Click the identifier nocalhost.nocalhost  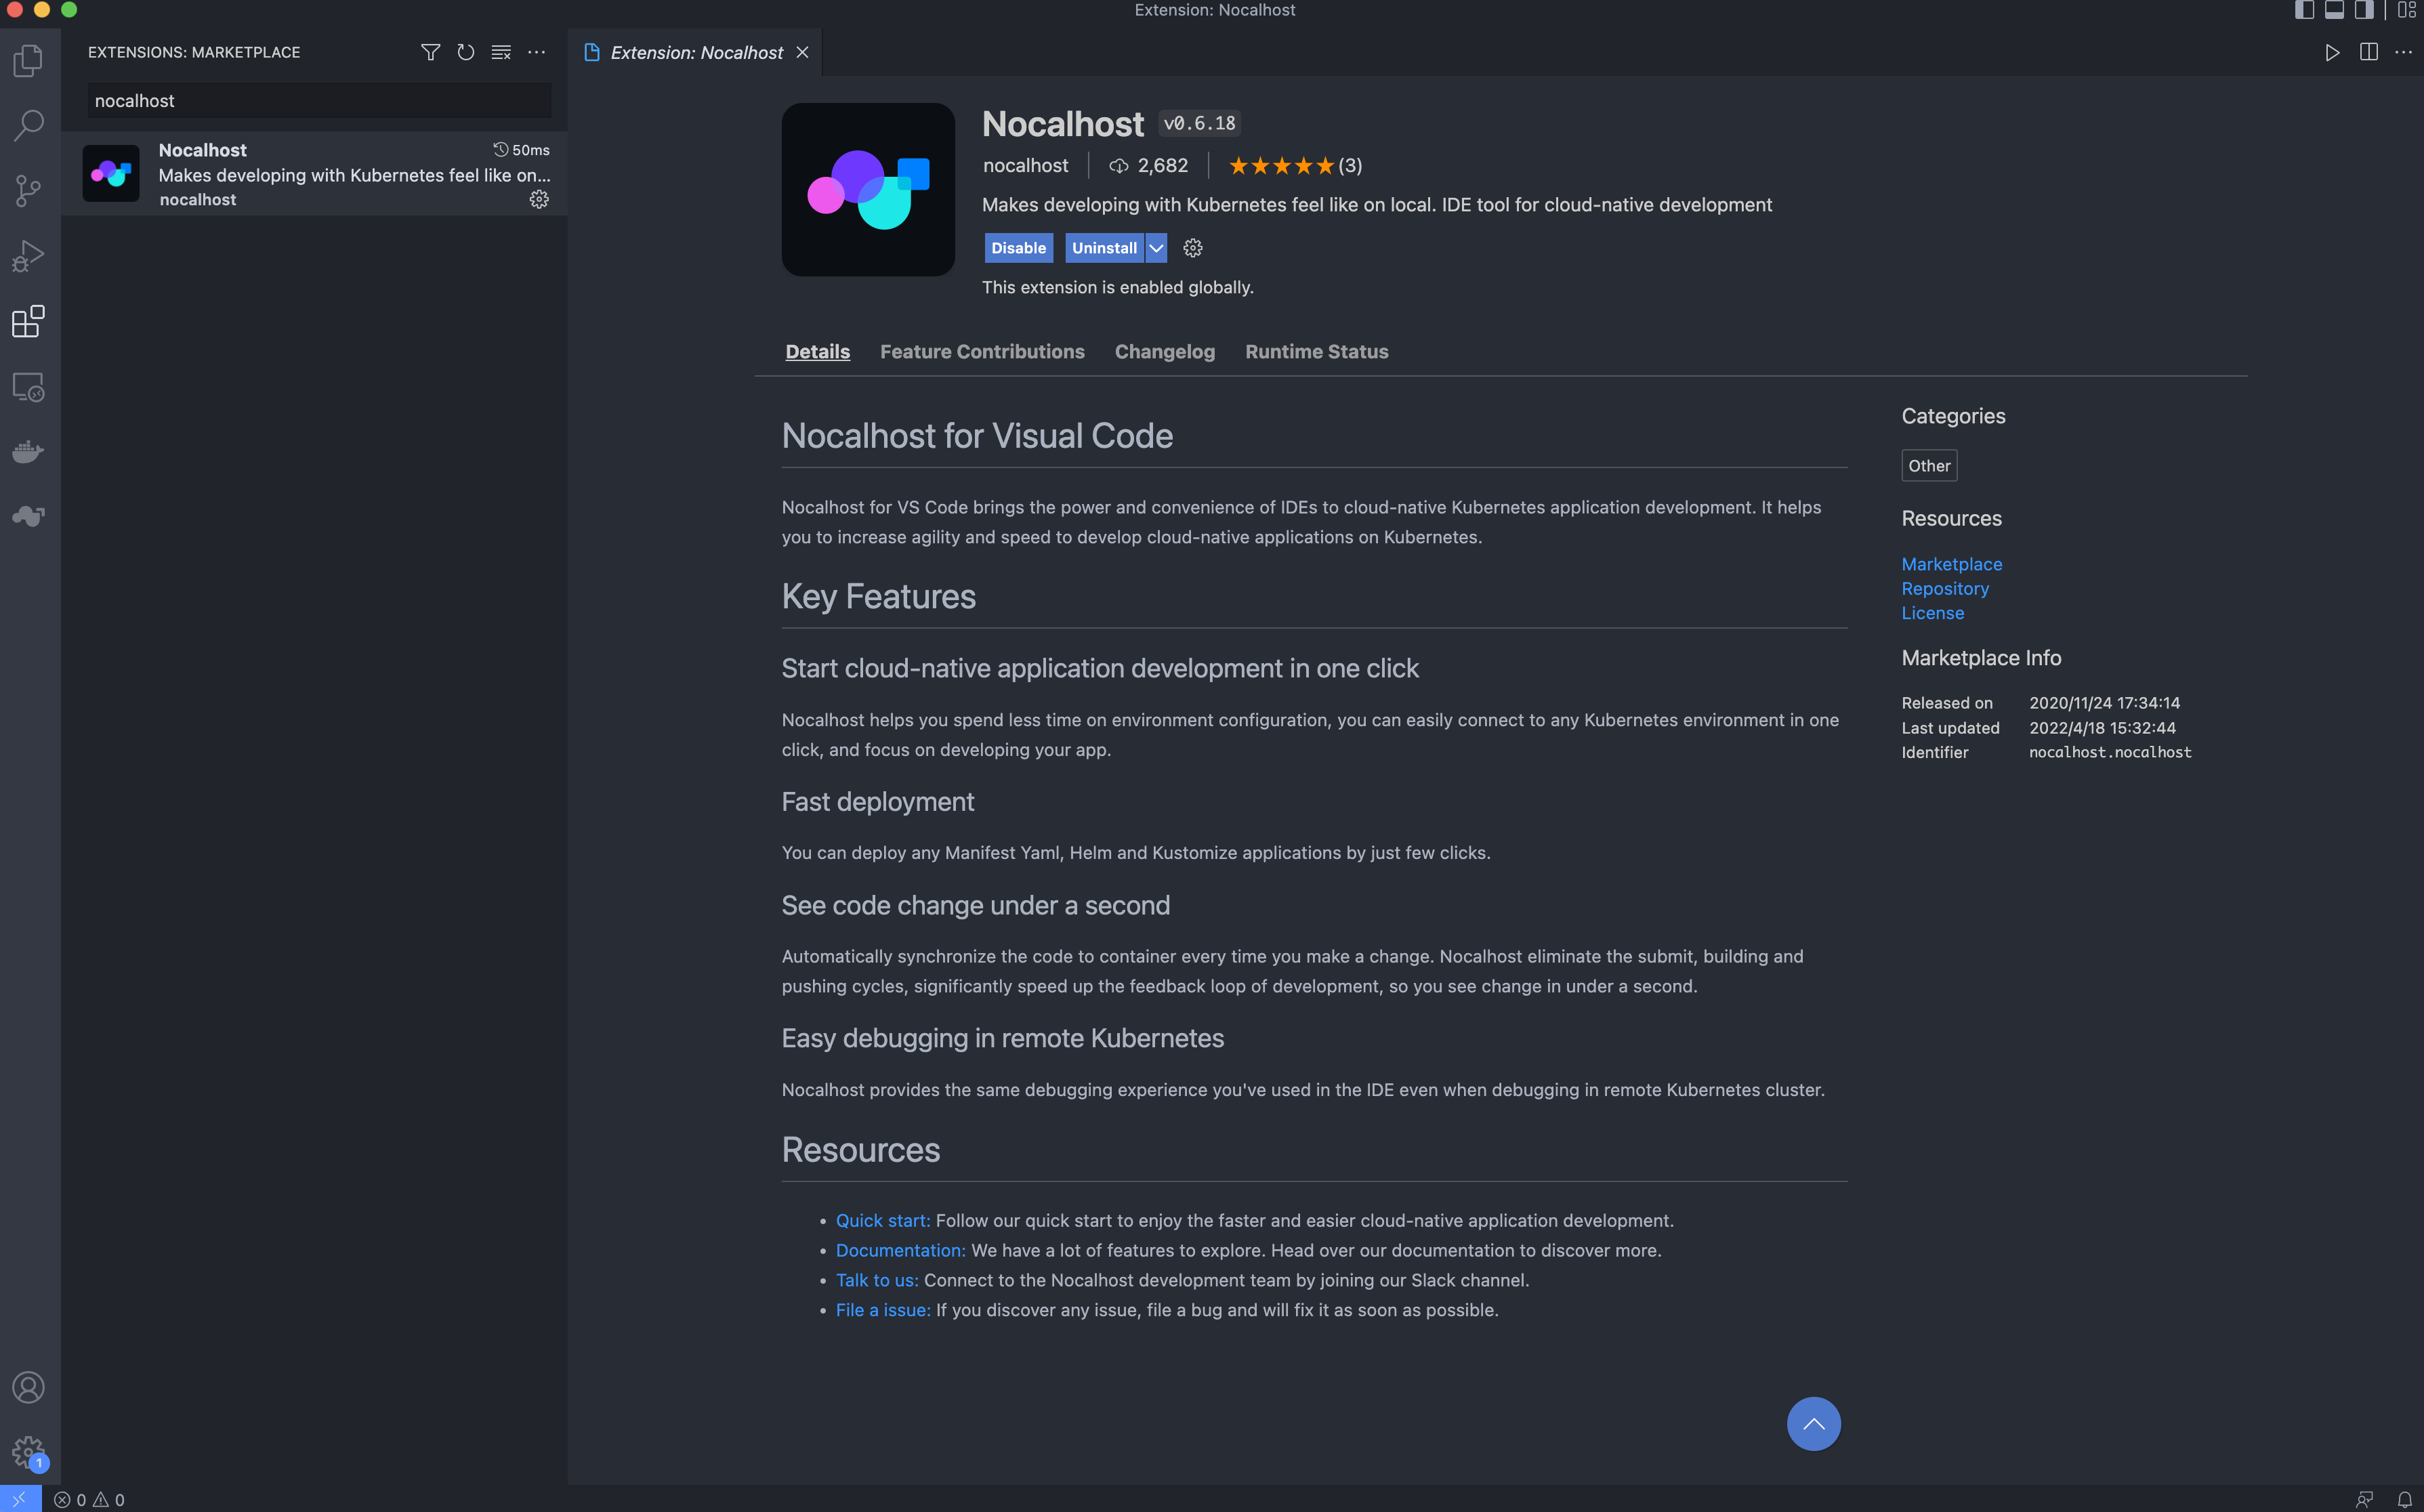2110,752
